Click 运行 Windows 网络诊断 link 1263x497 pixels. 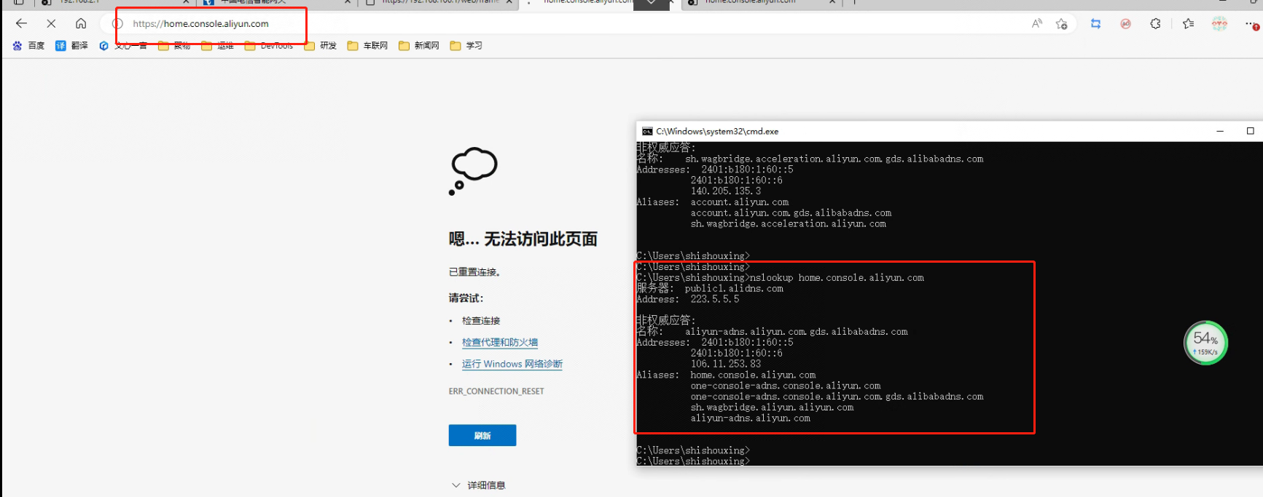point(512,364)
